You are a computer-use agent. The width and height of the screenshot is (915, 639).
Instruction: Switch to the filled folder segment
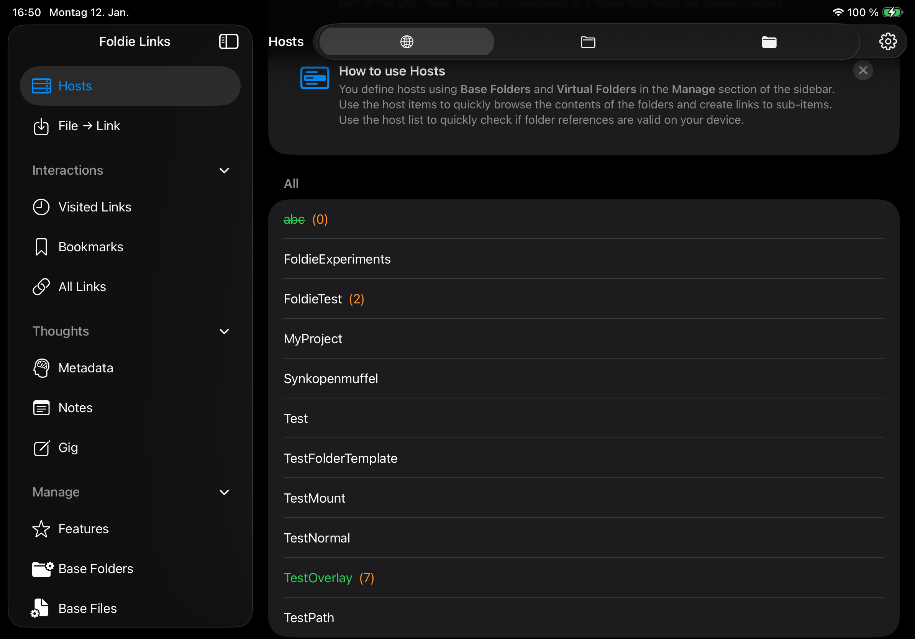[769, 41]
